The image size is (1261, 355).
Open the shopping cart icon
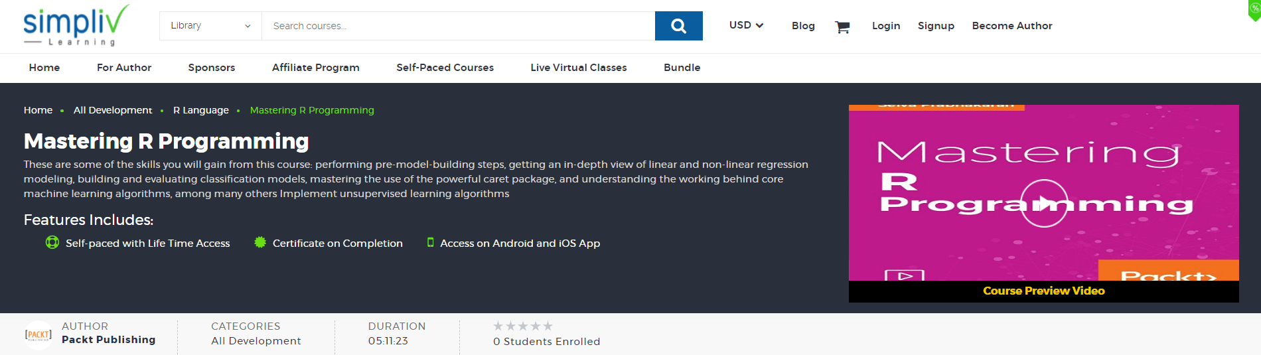(x=842, y=27)
